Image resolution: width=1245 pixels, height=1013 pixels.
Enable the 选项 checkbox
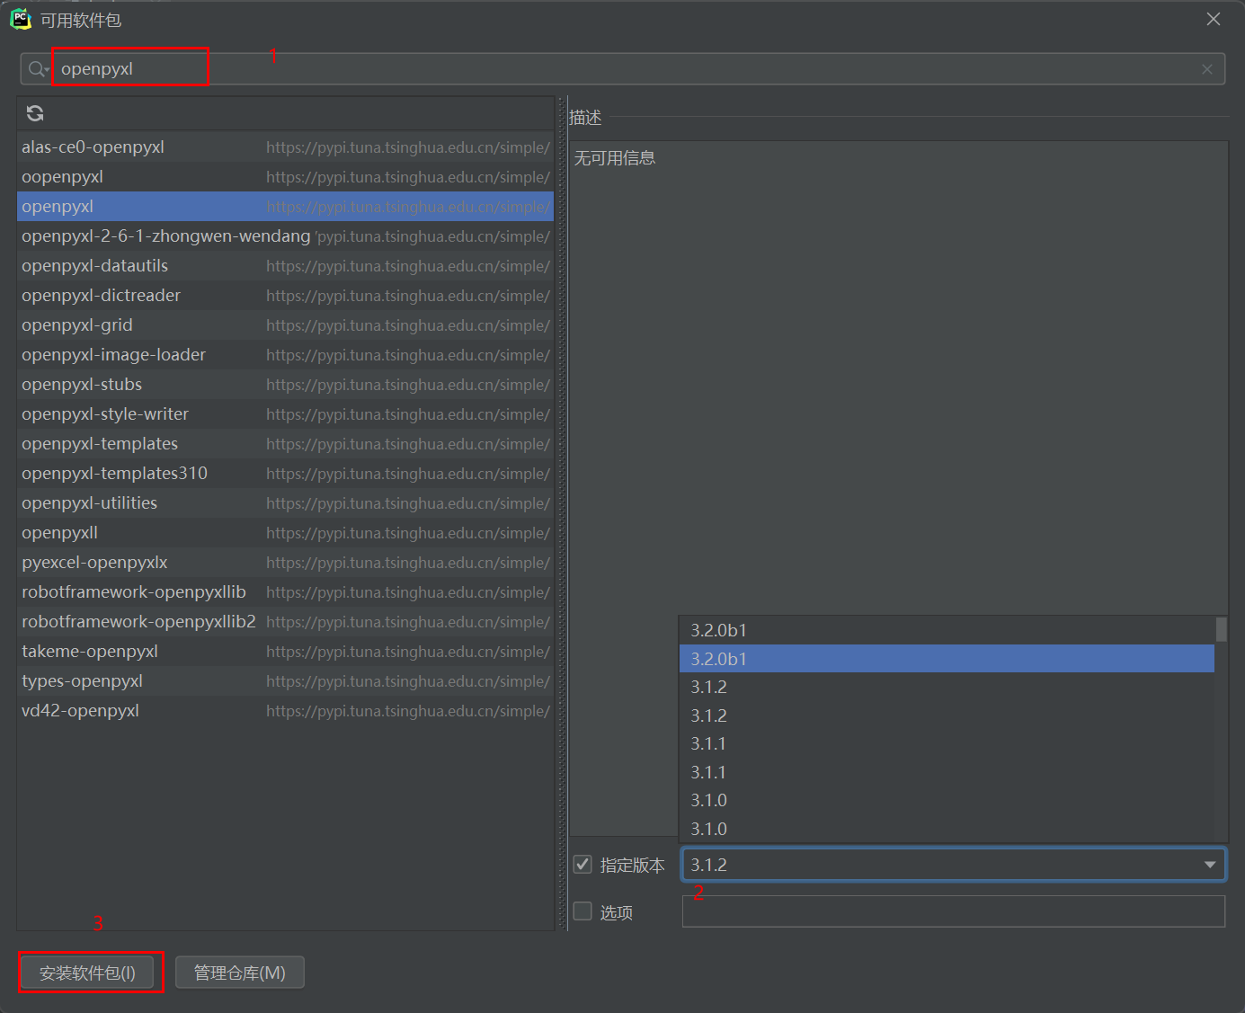pos(582,911)
